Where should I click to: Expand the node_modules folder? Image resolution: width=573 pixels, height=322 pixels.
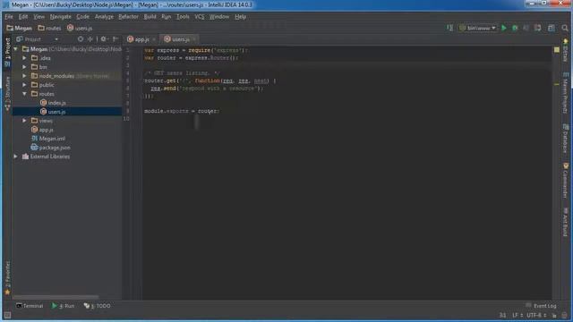click(24, 76)
